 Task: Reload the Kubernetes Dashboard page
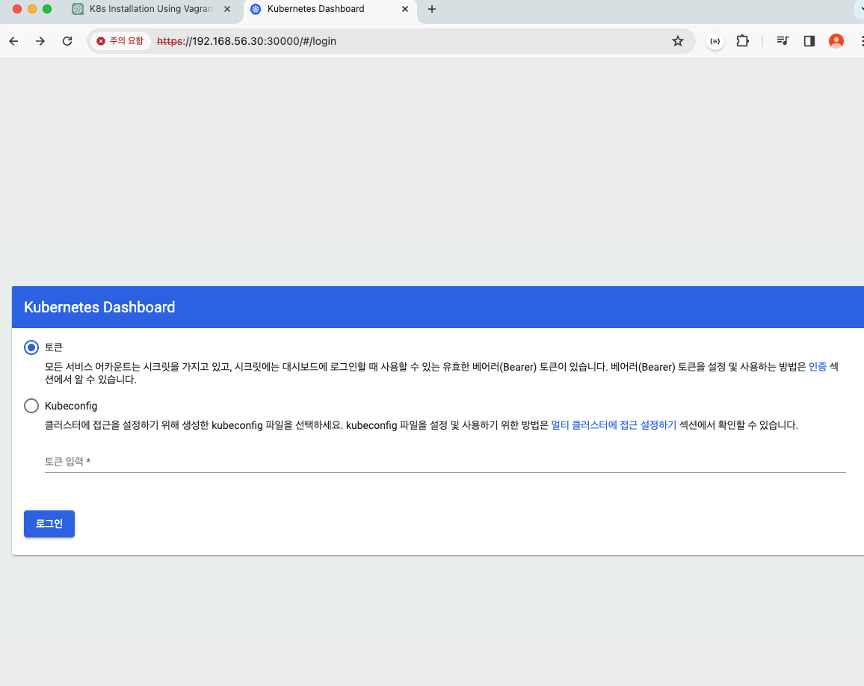click(x=67, y=41)
